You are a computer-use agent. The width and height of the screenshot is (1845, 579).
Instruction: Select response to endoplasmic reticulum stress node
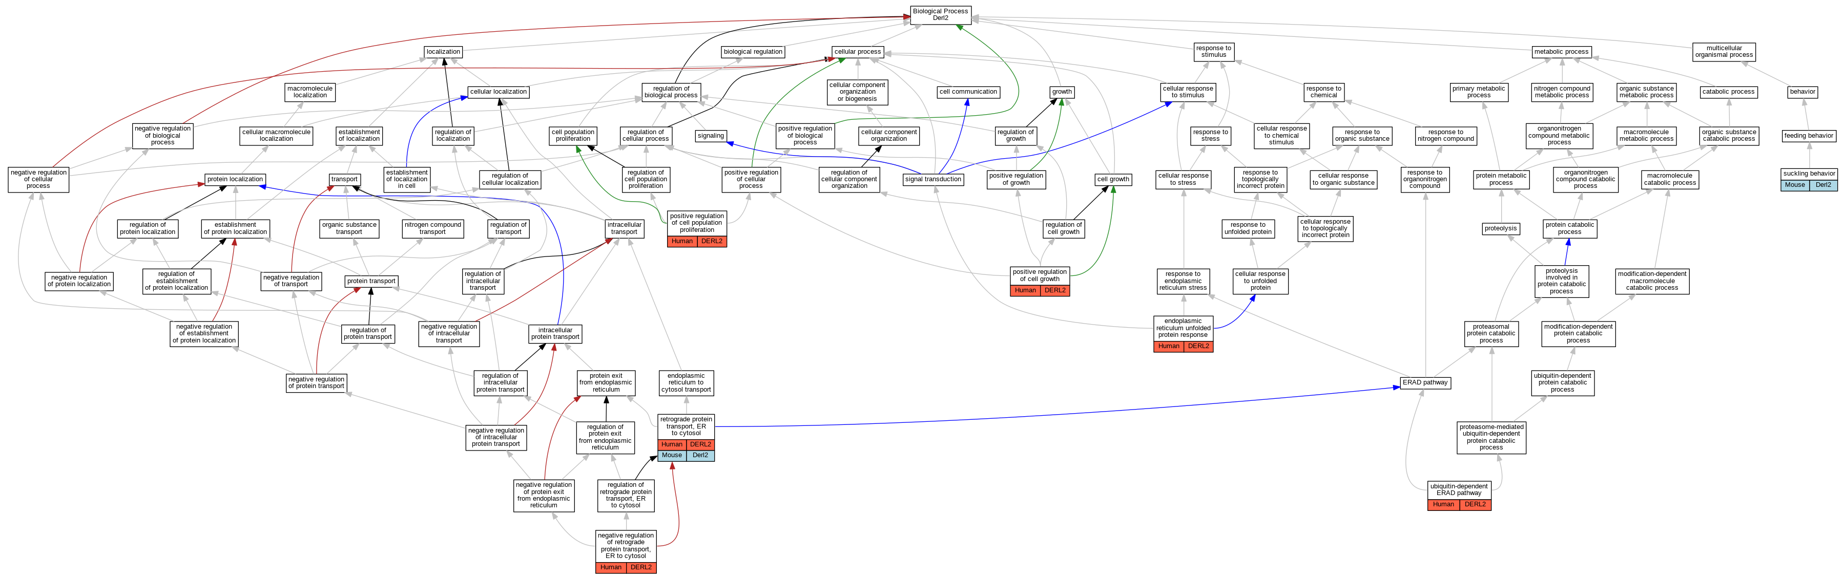(x=1183, y=281)
